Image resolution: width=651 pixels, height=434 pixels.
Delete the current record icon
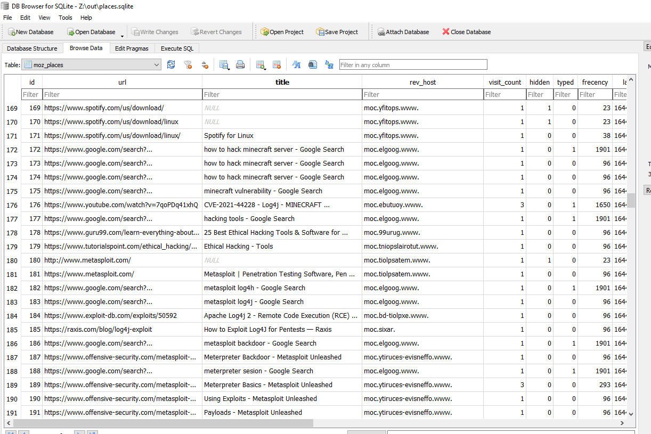click(x=276, y=65)
